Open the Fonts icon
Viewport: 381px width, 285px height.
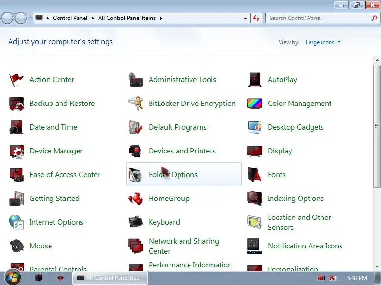coord(255,175)
